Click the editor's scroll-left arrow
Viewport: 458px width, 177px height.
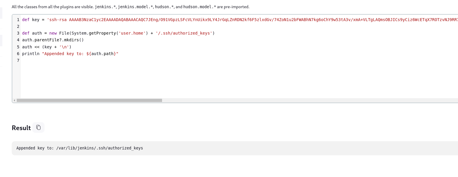tap(14, 100)
